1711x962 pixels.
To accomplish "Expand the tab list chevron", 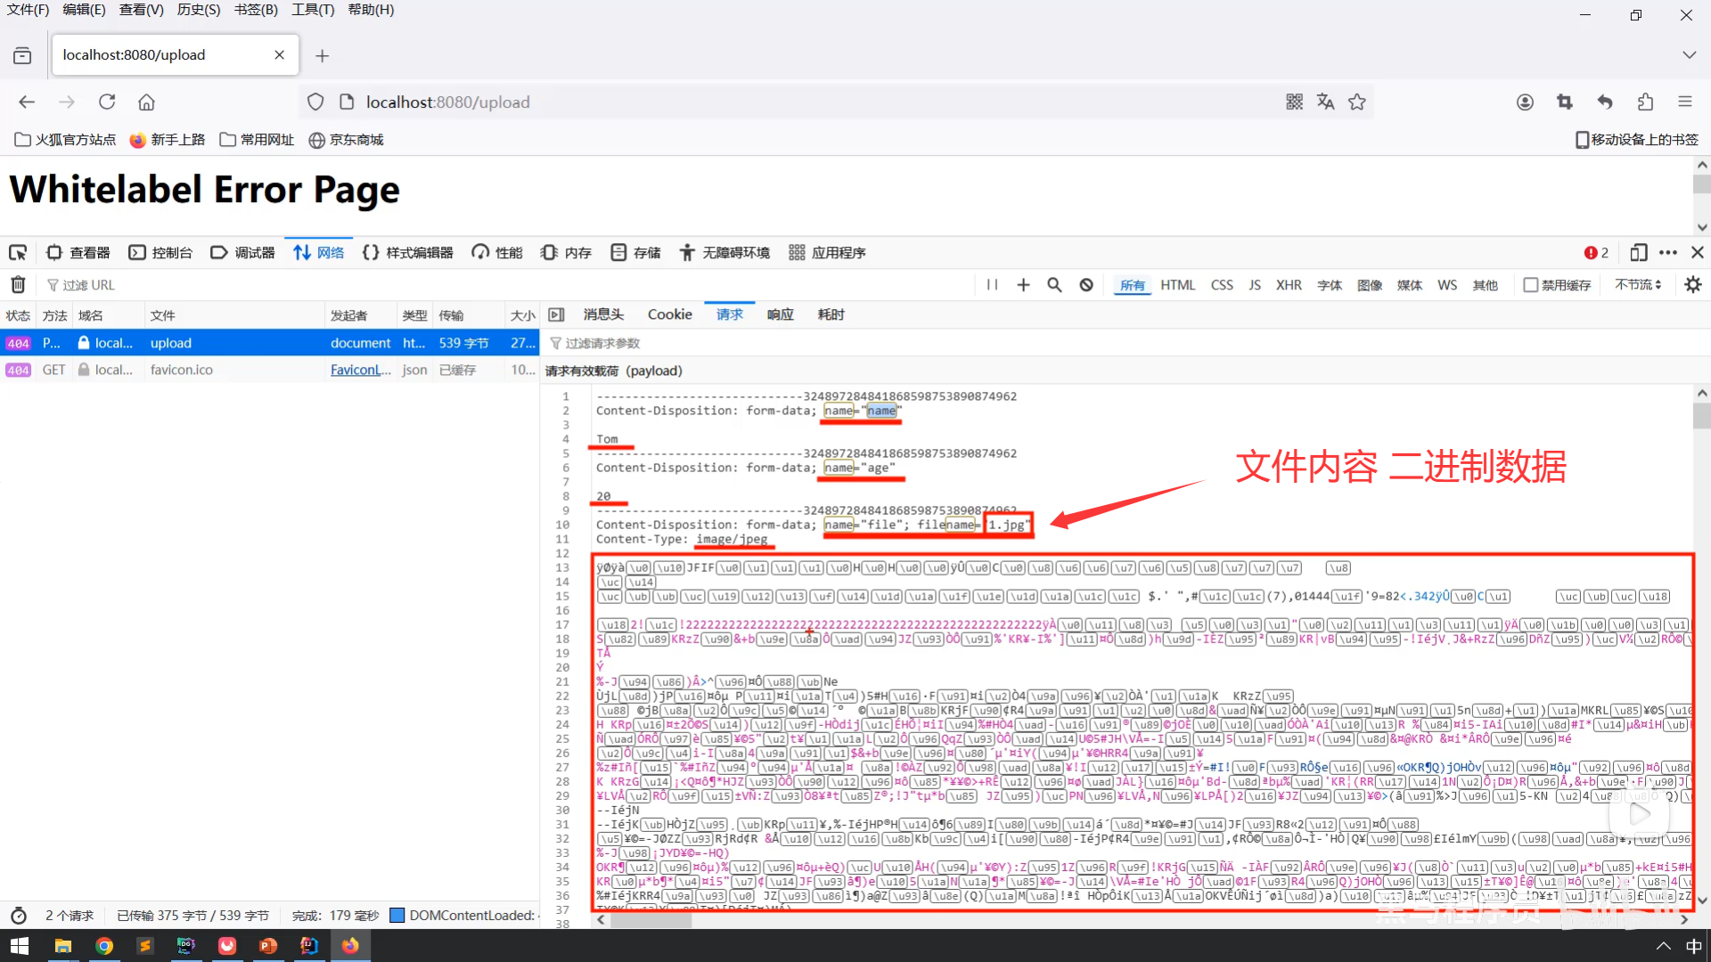I will 1689,55.
